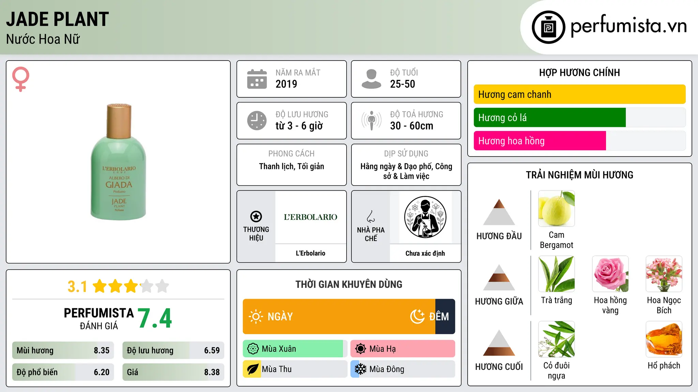Image resolution: width=698 pixels, height=392 pixels.
Task: Click the pink Hương hoa hồng bar
Action: pos(540,141)
